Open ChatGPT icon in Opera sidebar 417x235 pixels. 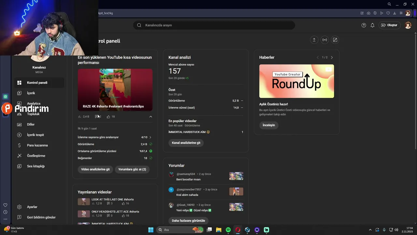[5, 97]
